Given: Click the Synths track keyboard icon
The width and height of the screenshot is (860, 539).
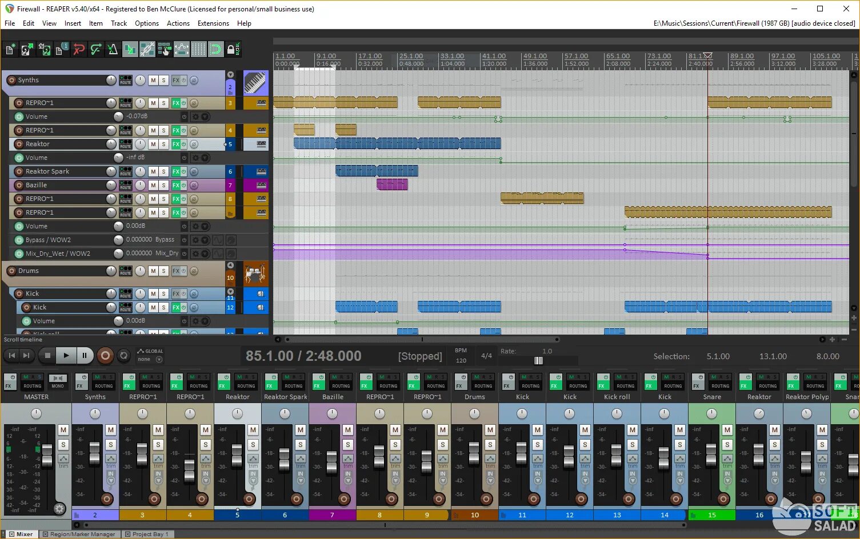Looking at the screenshot, I should click(x=255, y=83).
